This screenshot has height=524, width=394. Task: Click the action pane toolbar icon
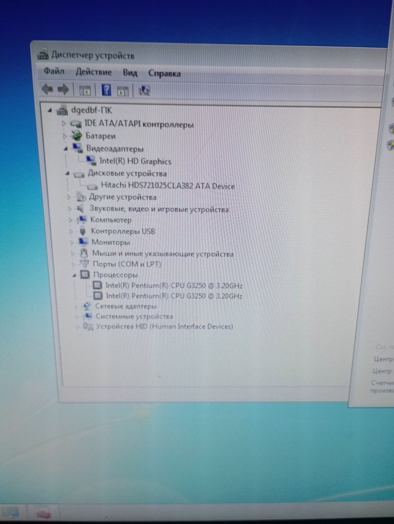point(123,91)
